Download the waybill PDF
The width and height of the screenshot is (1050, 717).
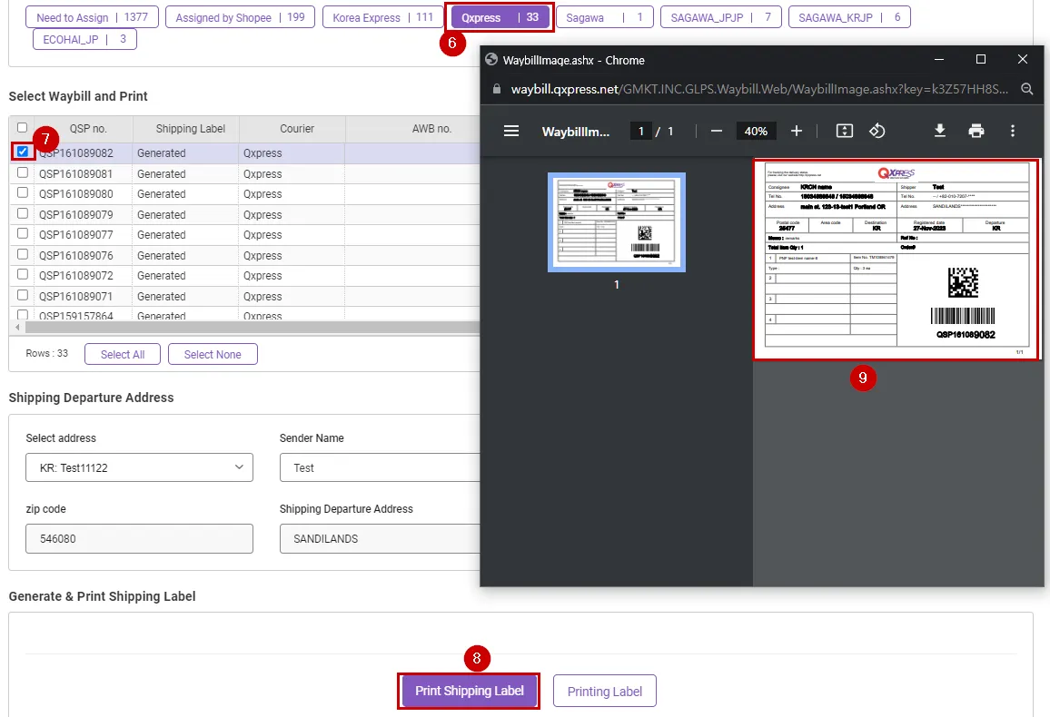940,131
